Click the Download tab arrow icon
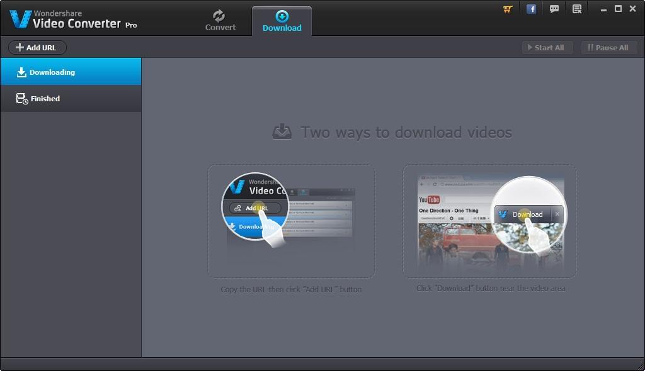Screen dimensions: 645x371 tap(282, 16)
